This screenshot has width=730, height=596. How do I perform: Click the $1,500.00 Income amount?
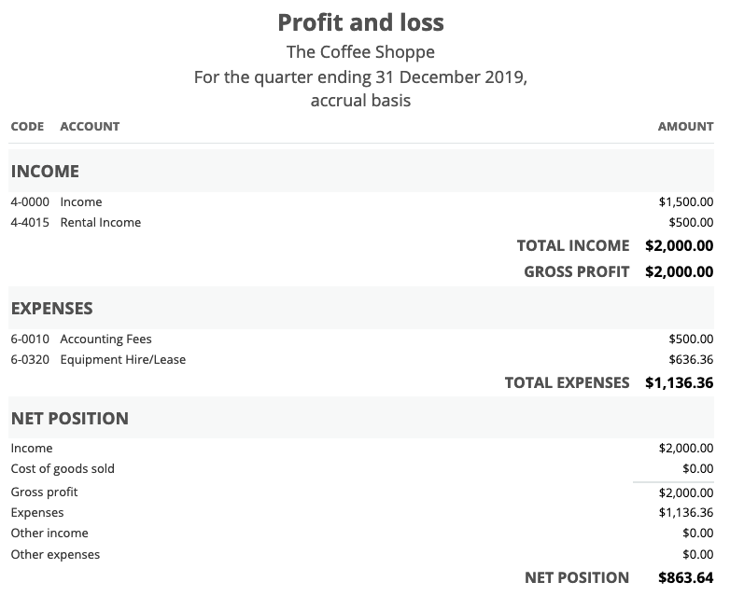pos(686,201)
